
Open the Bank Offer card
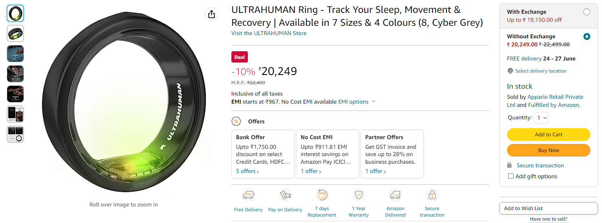pyautogui.click(x=263, y=154)
